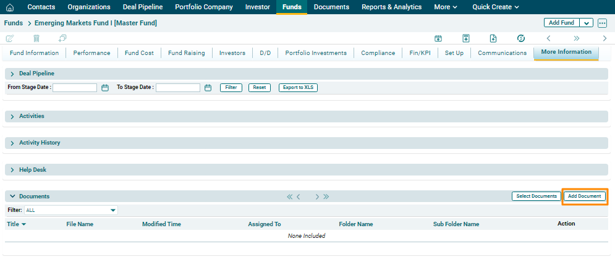Click the Export to XLS button
This screenshot has width=615, height=262.
[x=298, y=88]
